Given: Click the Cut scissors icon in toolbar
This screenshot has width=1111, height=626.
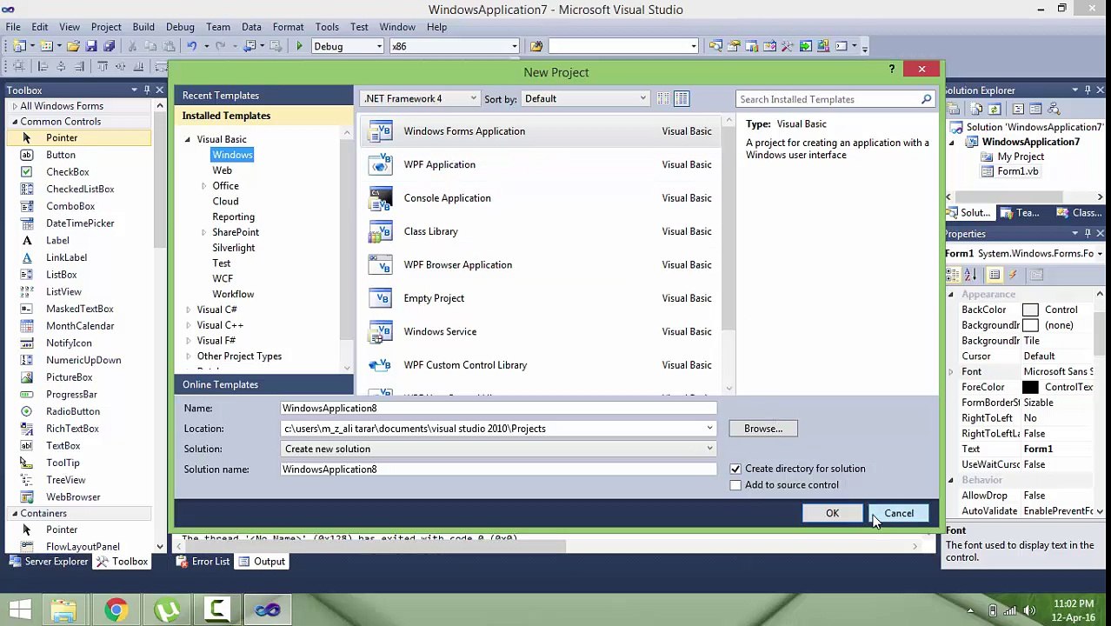Looking at the screenshot, I should click(x=132, y=46).
